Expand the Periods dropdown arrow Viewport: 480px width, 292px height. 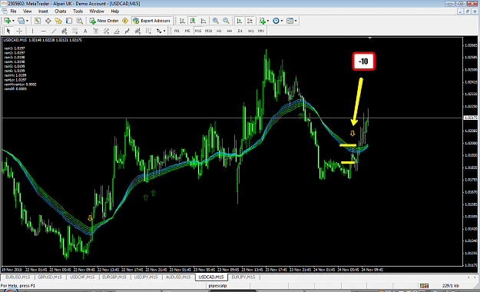point(282,21)
